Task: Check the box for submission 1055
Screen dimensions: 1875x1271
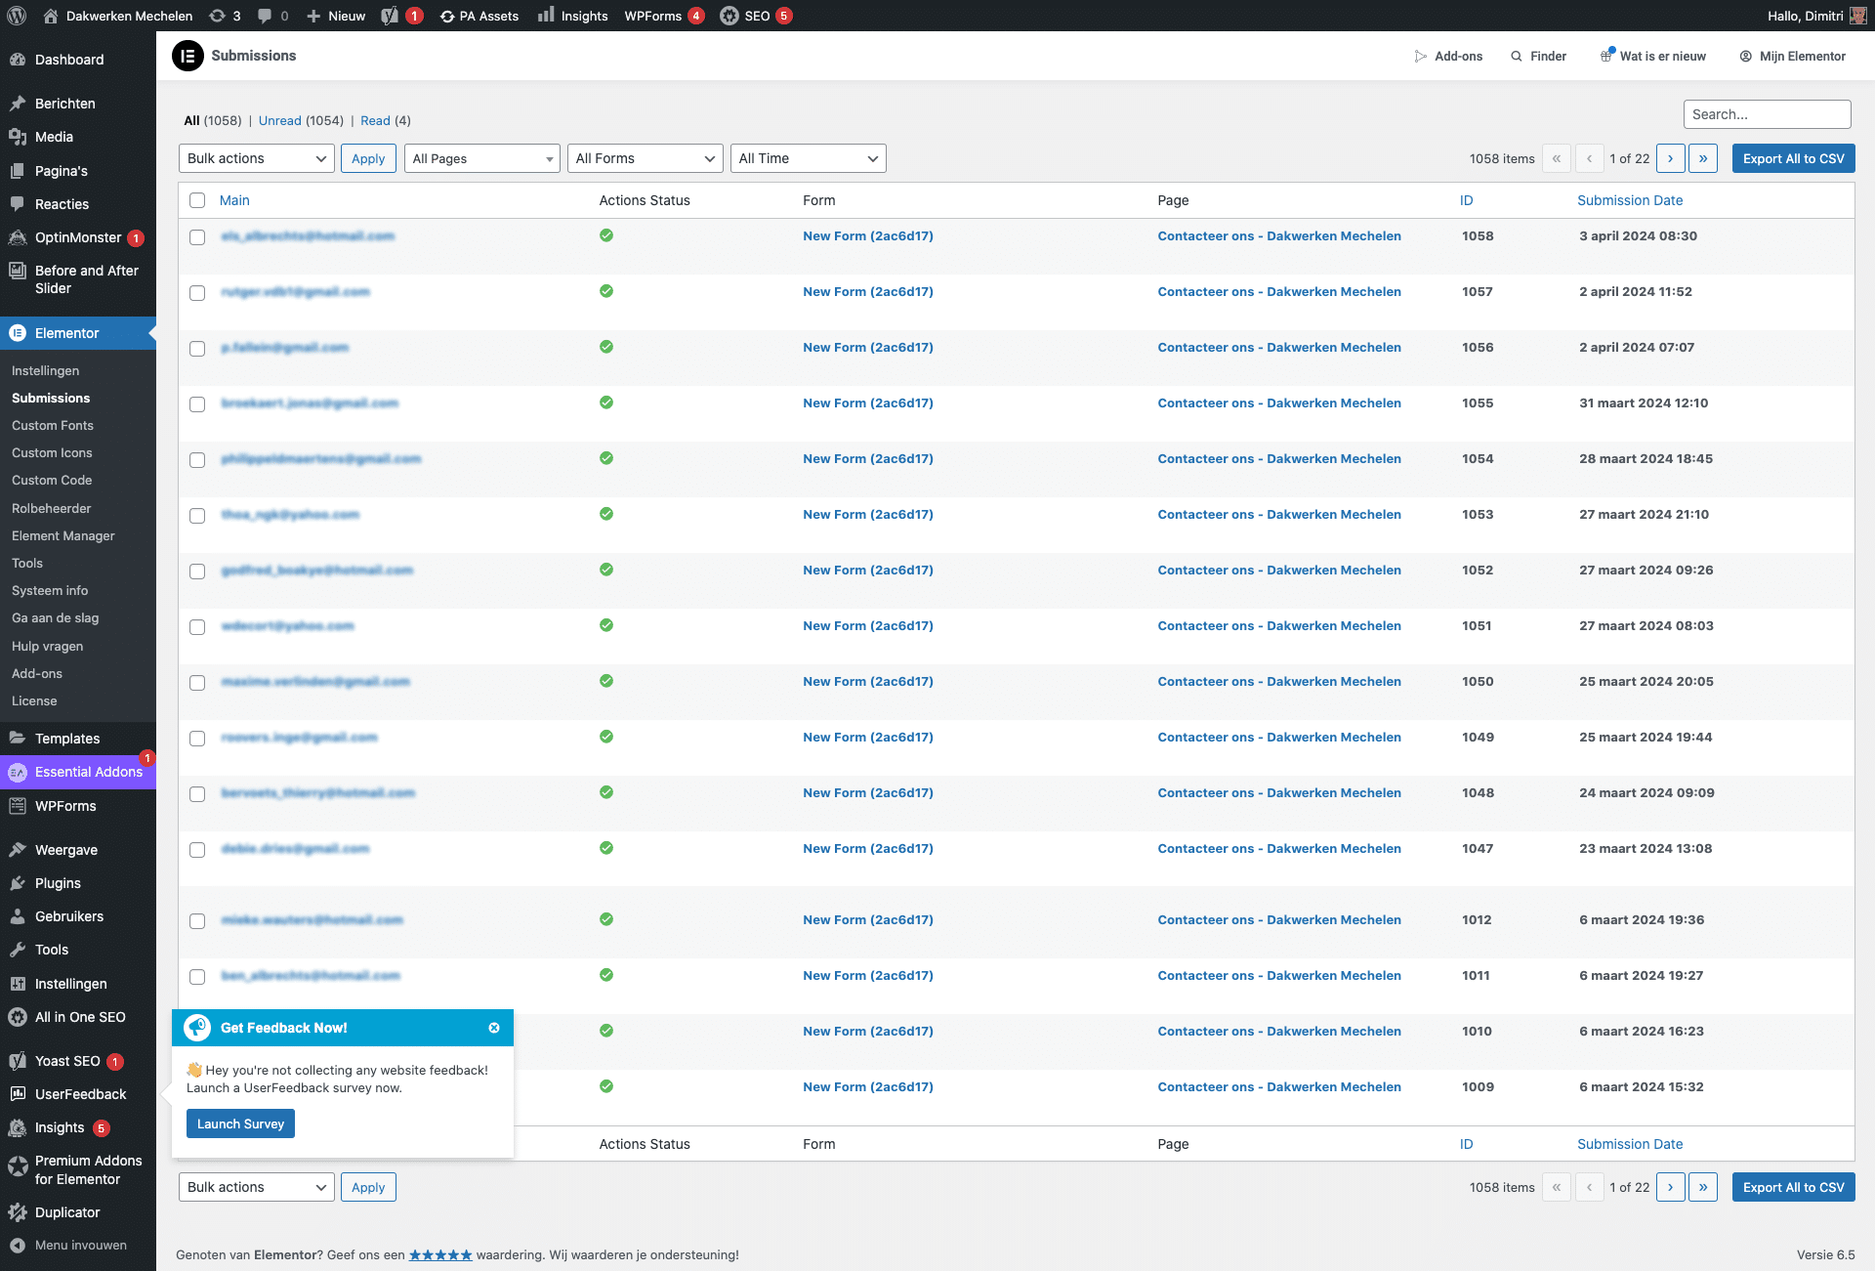Action: (x=197, y=404)
